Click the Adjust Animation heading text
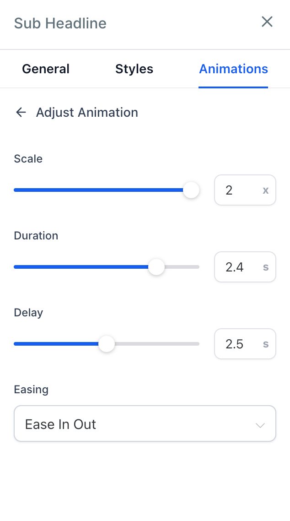 tap(87, 112)
